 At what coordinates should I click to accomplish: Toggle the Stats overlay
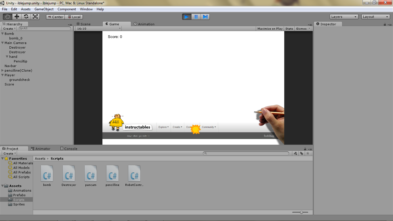pyautogui.click(x=289, y=28)
